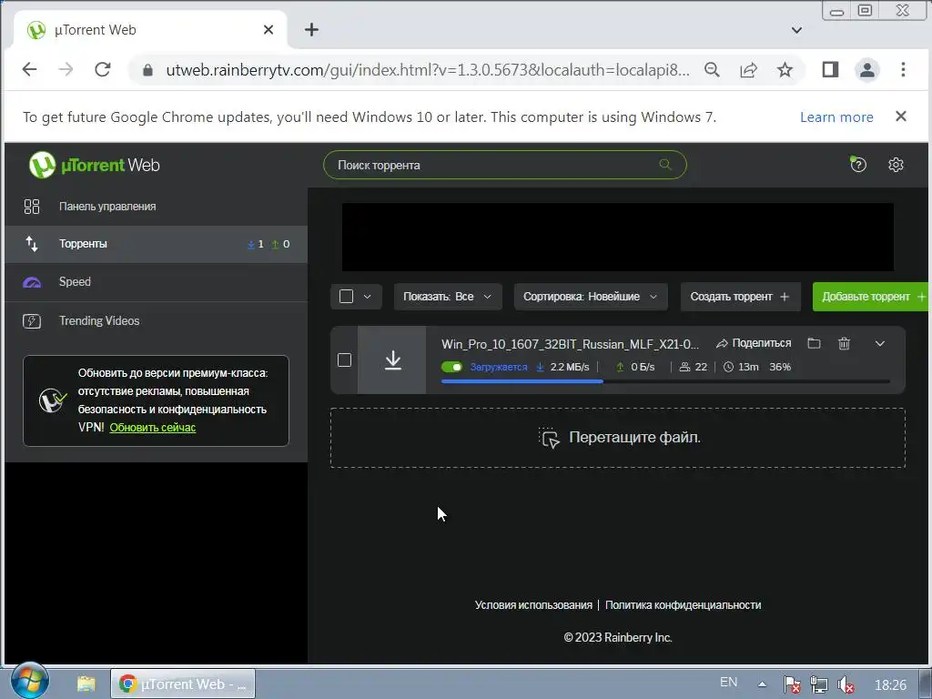Click the browser address bar URL

click(x=428, y=69)
